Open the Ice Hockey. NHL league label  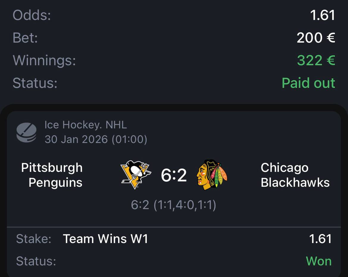86,125
